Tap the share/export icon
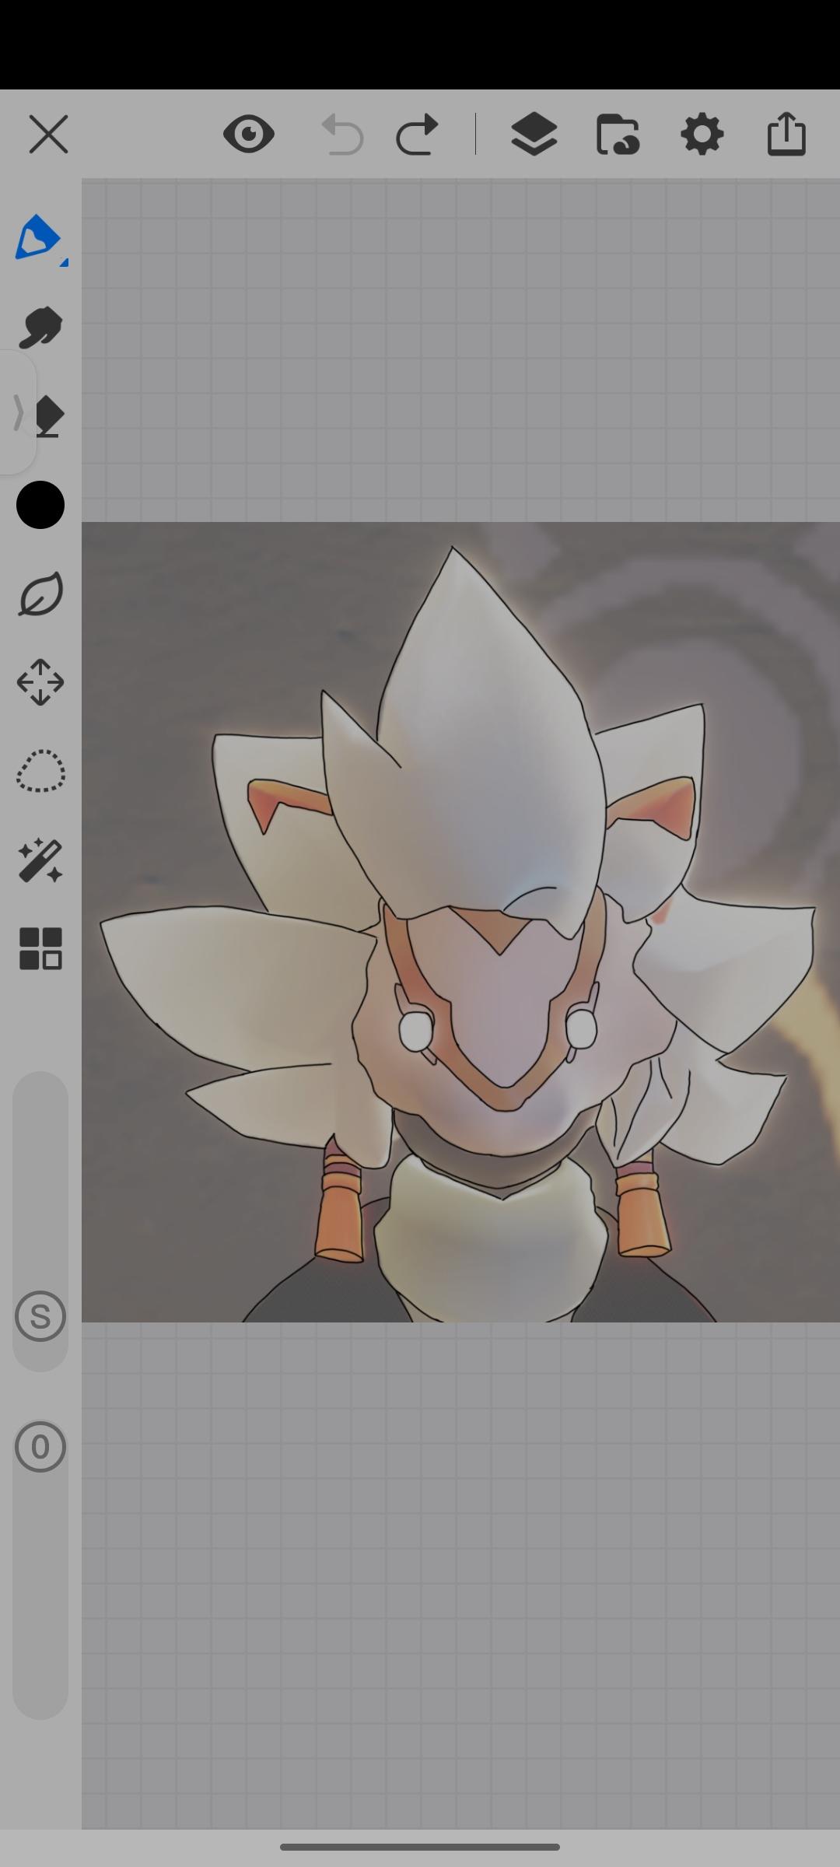840x1867 pixels. 786,134
